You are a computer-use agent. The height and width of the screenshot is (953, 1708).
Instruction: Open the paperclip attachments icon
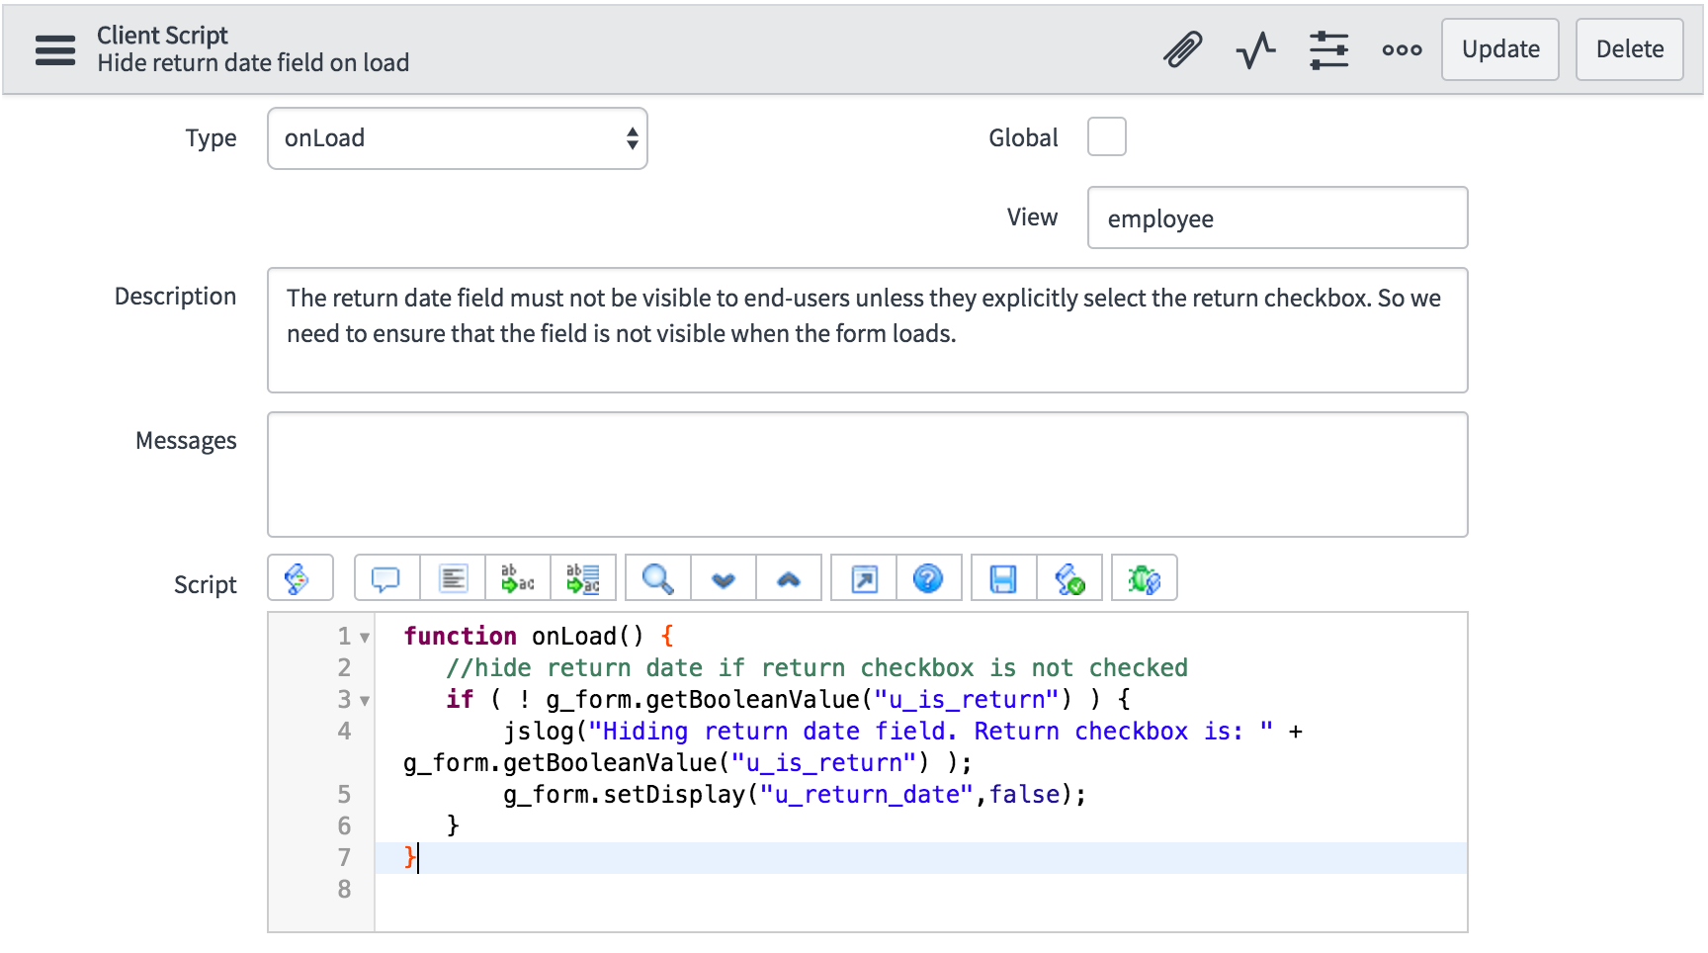pos(1182,49)
